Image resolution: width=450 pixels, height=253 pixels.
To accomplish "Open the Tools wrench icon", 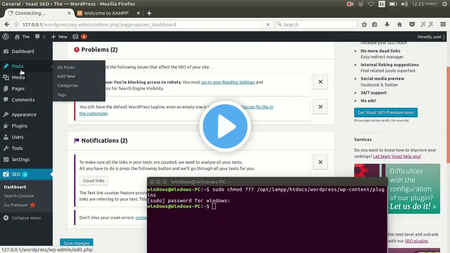I will coord(6,148).
